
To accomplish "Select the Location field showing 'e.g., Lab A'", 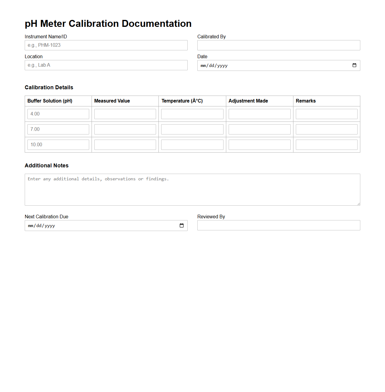I will click(106, 65).
